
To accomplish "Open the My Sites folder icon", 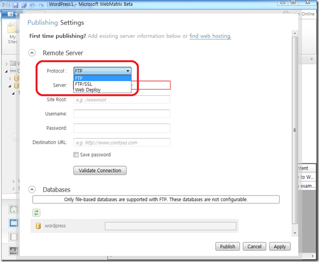I will pos(12,28).
